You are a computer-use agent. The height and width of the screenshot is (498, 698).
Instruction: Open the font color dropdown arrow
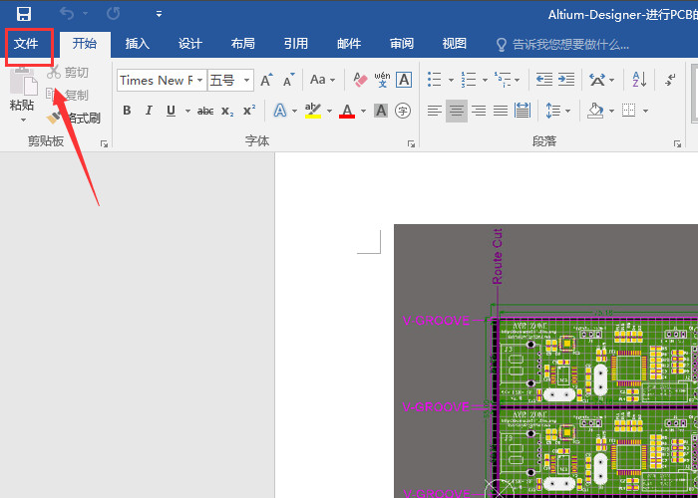[x=363, y=111]
